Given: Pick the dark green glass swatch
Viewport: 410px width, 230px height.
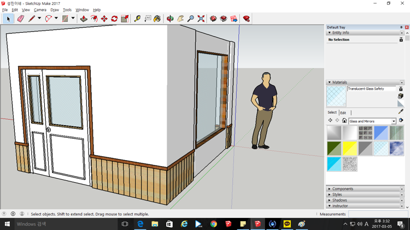Looking at the screenshot, I should [334, 149].
